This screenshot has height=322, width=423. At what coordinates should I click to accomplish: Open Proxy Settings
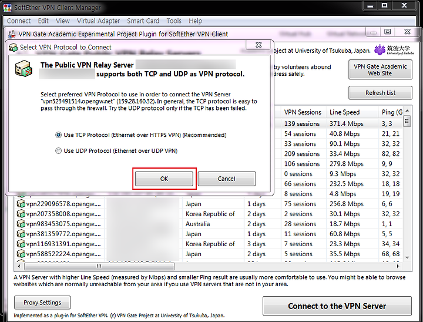point(42,303)
